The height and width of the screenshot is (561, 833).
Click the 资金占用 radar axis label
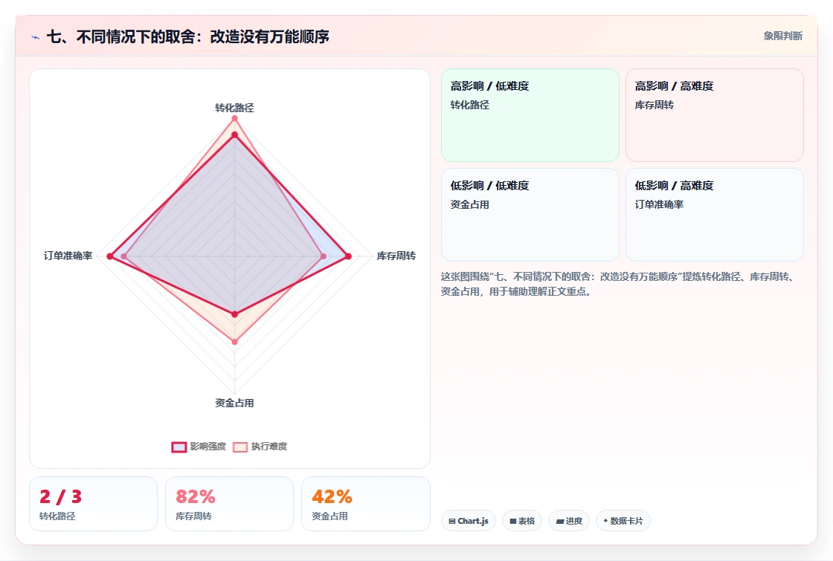pyautogui.click(x=234, y=403)
